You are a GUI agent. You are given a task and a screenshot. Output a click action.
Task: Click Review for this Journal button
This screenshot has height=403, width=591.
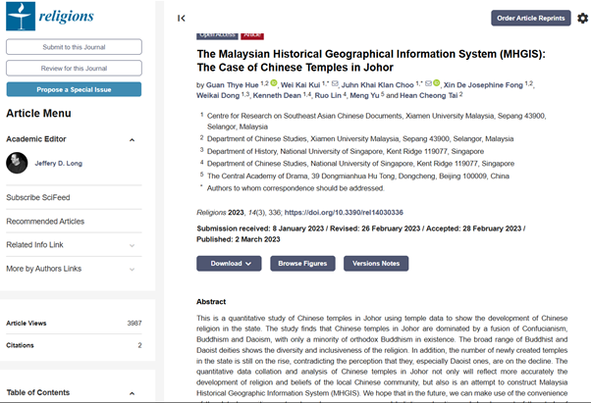pyautogui.click(x=74, y=68)
